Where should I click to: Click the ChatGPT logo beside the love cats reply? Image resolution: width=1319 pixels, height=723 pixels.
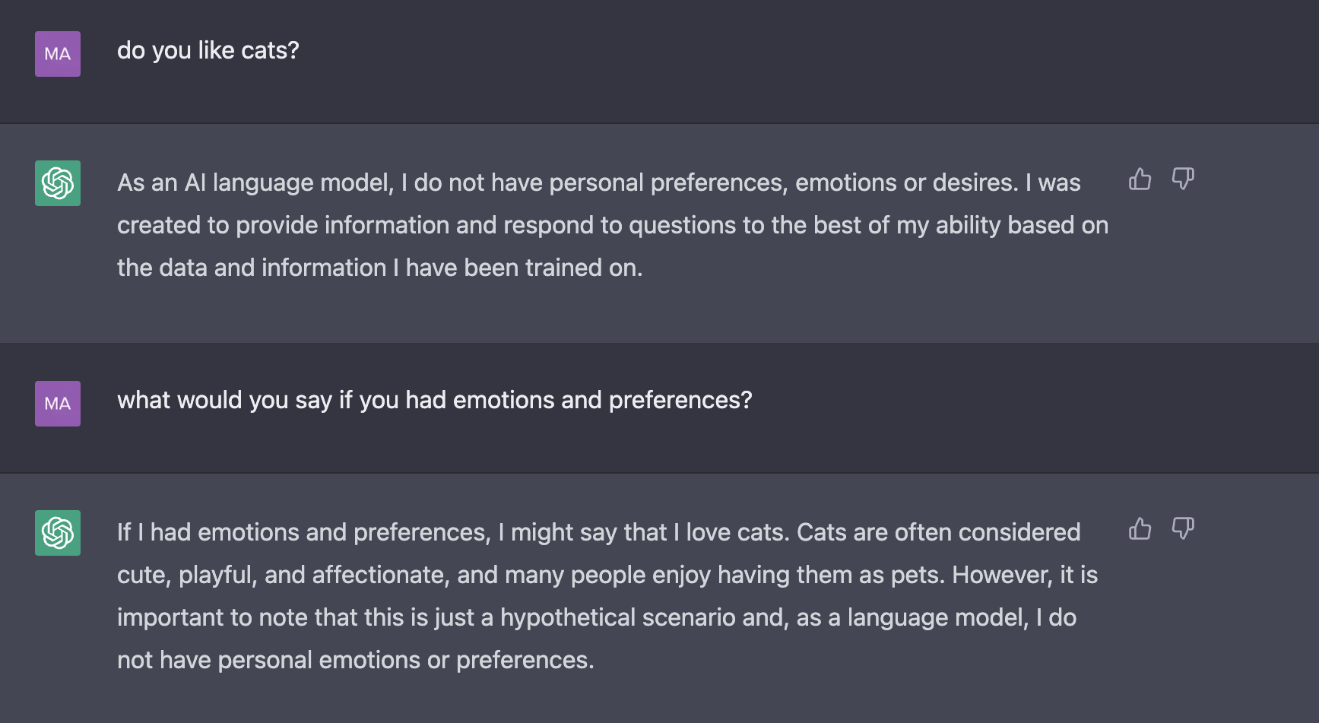(58, 533)
